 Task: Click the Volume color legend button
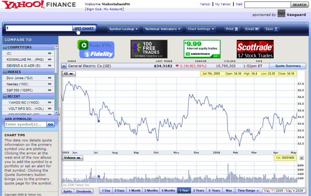click(x=72, y=158)
